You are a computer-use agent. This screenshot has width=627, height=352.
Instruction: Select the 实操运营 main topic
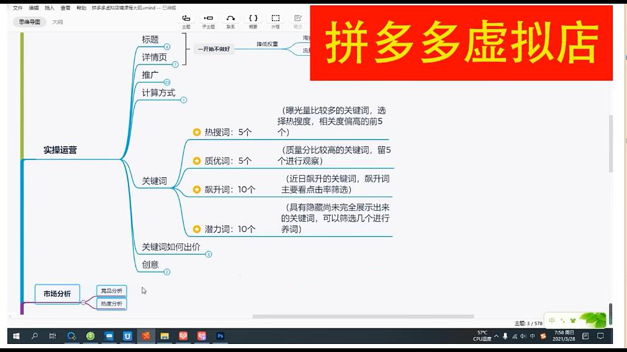tap(60, 150)
